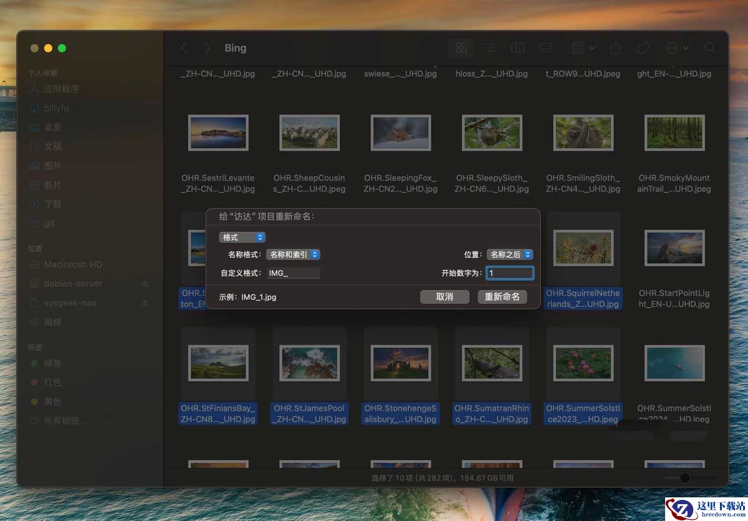This screenshot has width=748, height=521.
Task: Select the OHR.SleepingFox thumbnail
Action: pyautogui.click(x=401, y=133)
